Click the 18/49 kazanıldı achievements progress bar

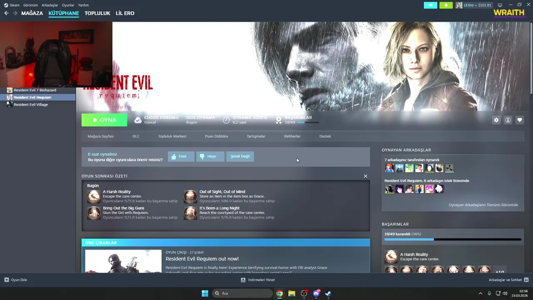(x=453, y=240)
